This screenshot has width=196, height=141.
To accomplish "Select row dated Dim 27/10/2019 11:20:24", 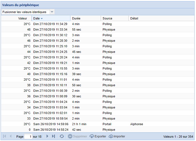I will click(98, 57).
